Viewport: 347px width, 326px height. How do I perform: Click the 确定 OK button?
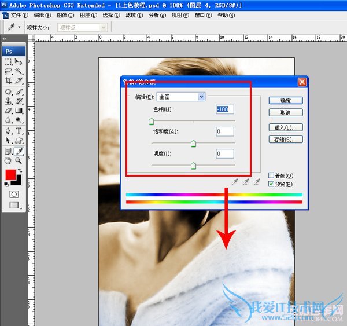286,101
